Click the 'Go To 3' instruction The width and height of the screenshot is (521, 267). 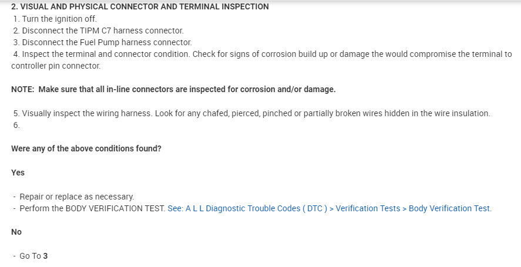(33, 256)
